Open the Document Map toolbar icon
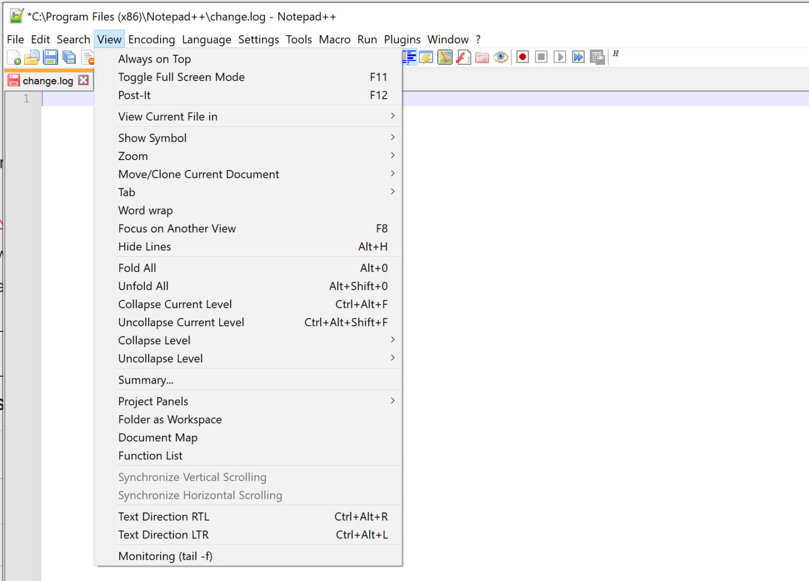Image resolution: width=809 pixels, height=581 pixels. [445, 57]
